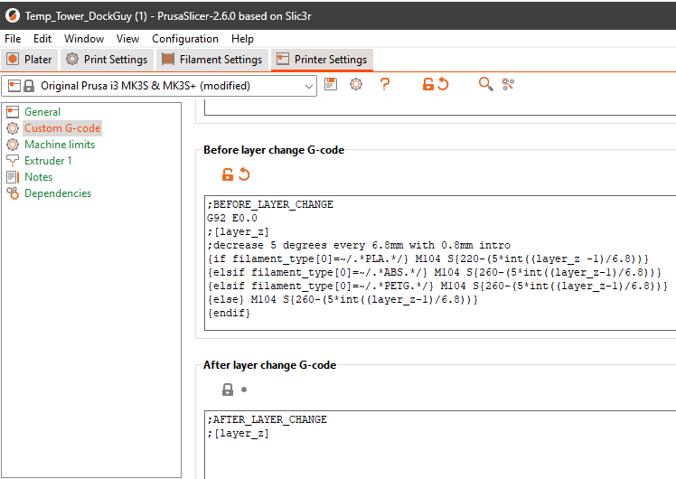Select Machine limits in the sidebar
This screenshot has width=676, height=479.
pyautogui.click(x=59, y=145)
